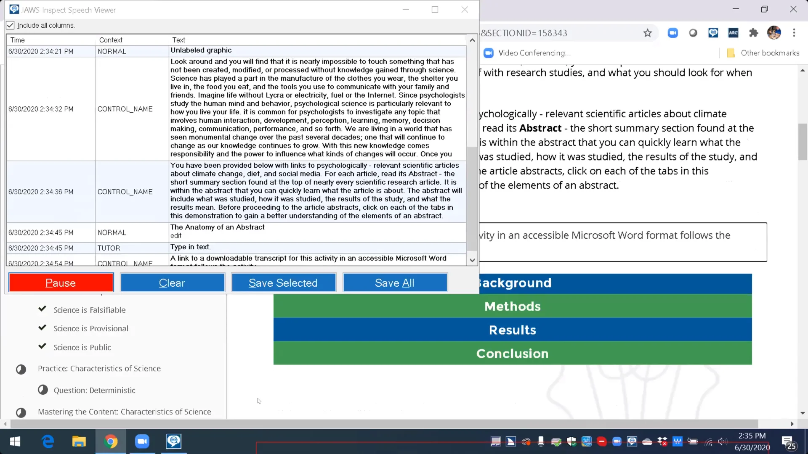Click the Save All button
Viewport: 808px width, 454px height.
(x=395, y=283)
